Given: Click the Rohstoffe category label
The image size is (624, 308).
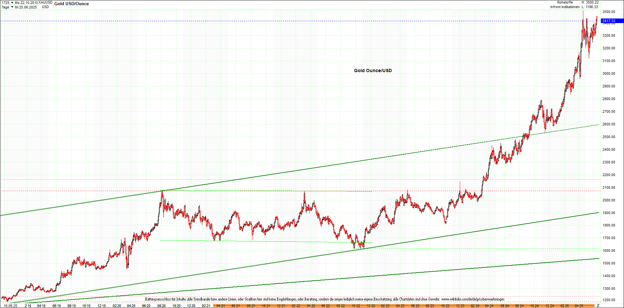Looking at the screenshot, I should (565, 2).
